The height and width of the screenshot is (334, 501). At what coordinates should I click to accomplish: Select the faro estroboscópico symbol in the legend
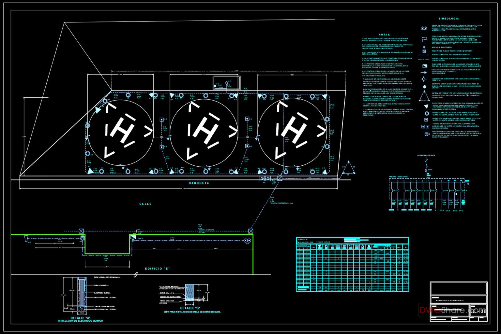(426, 134)
